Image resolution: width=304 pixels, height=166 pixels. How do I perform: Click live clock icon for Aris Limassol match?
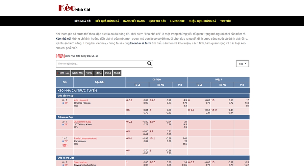tap(63, 103)
